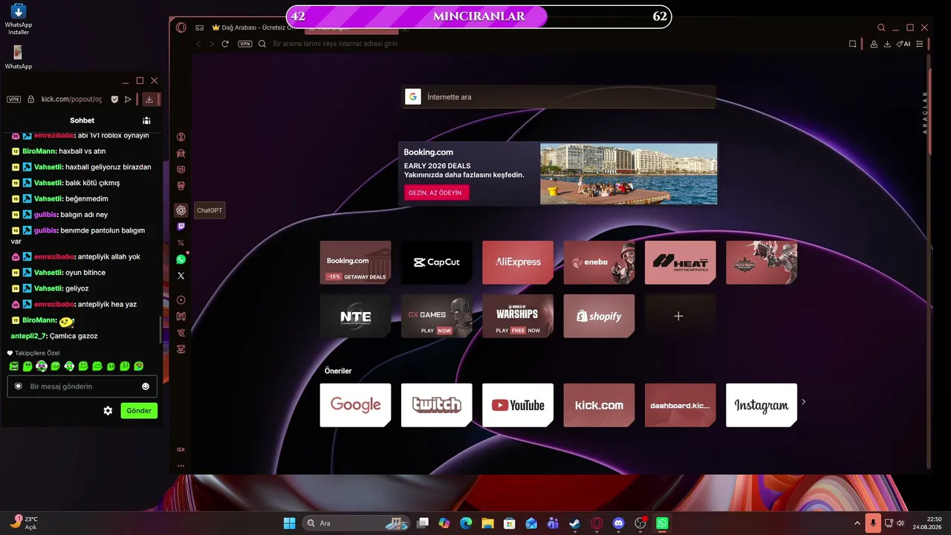Open the Windows Start menu
This screenshot has height=535, width=951.
coord(289,523)
